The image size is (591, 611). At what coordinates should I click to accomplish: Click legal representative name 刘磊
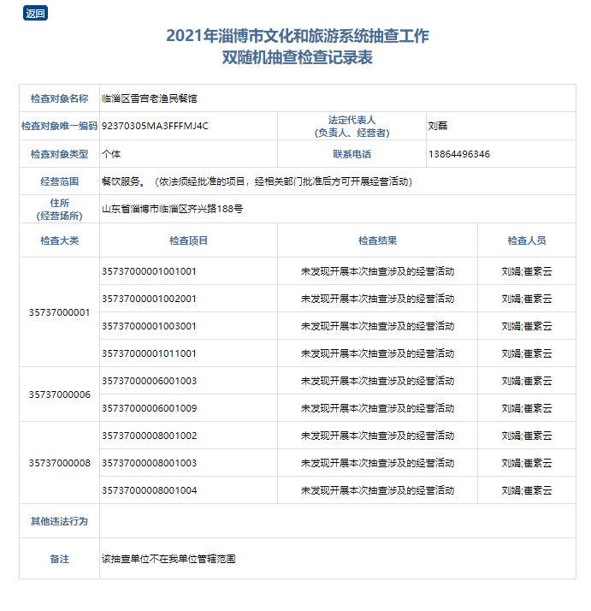438,126
